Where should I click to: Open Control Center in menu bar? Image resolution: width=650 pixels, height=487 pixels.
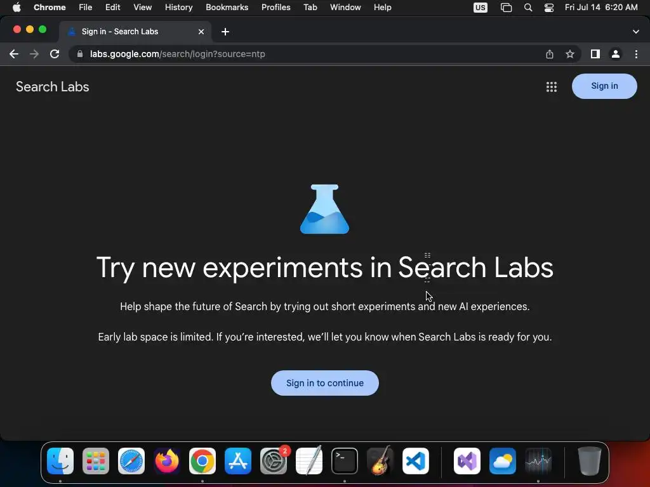[x=549, y=8]
